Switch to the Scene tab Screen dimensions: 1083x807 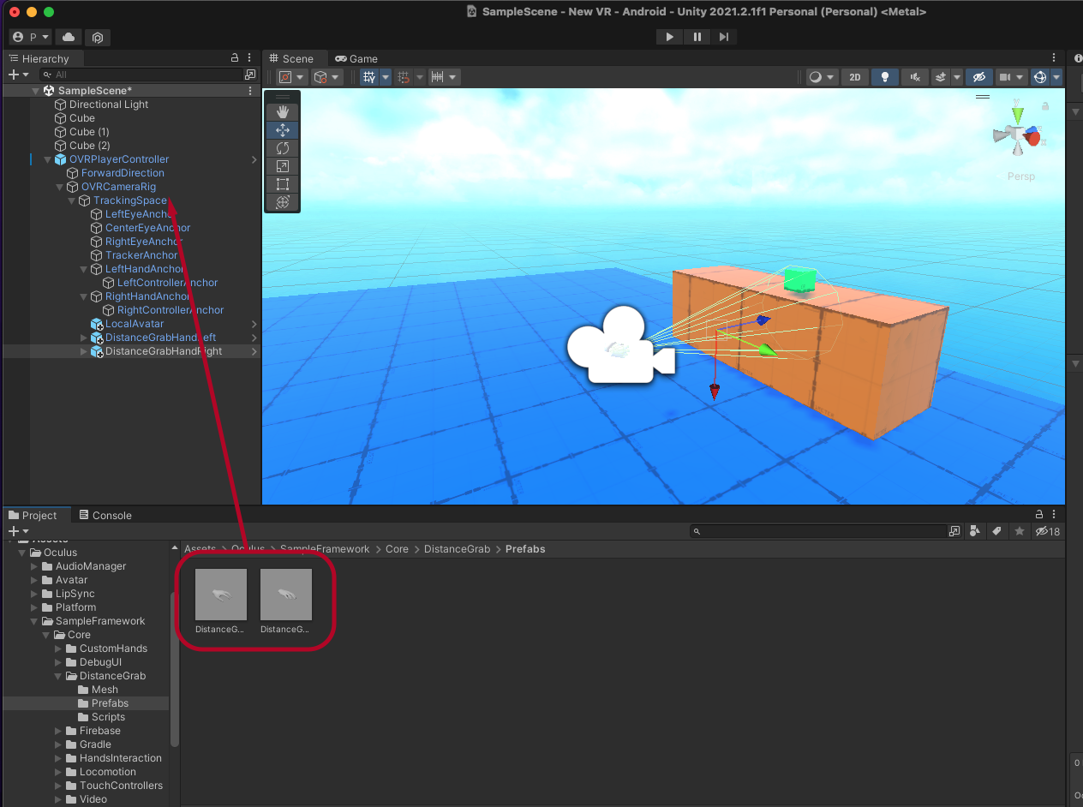point(291,58)
